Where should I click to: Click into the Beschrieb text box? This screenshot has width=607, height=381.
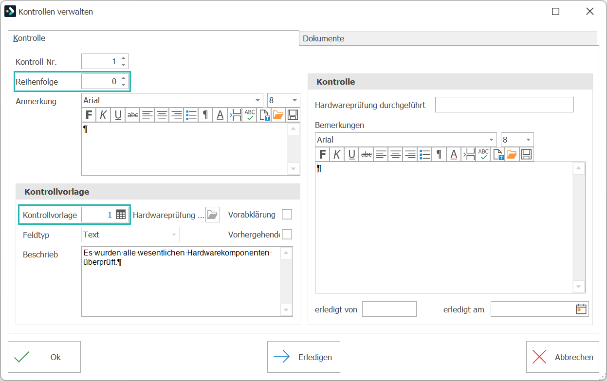pyautogui.click(x=181, y=281)
